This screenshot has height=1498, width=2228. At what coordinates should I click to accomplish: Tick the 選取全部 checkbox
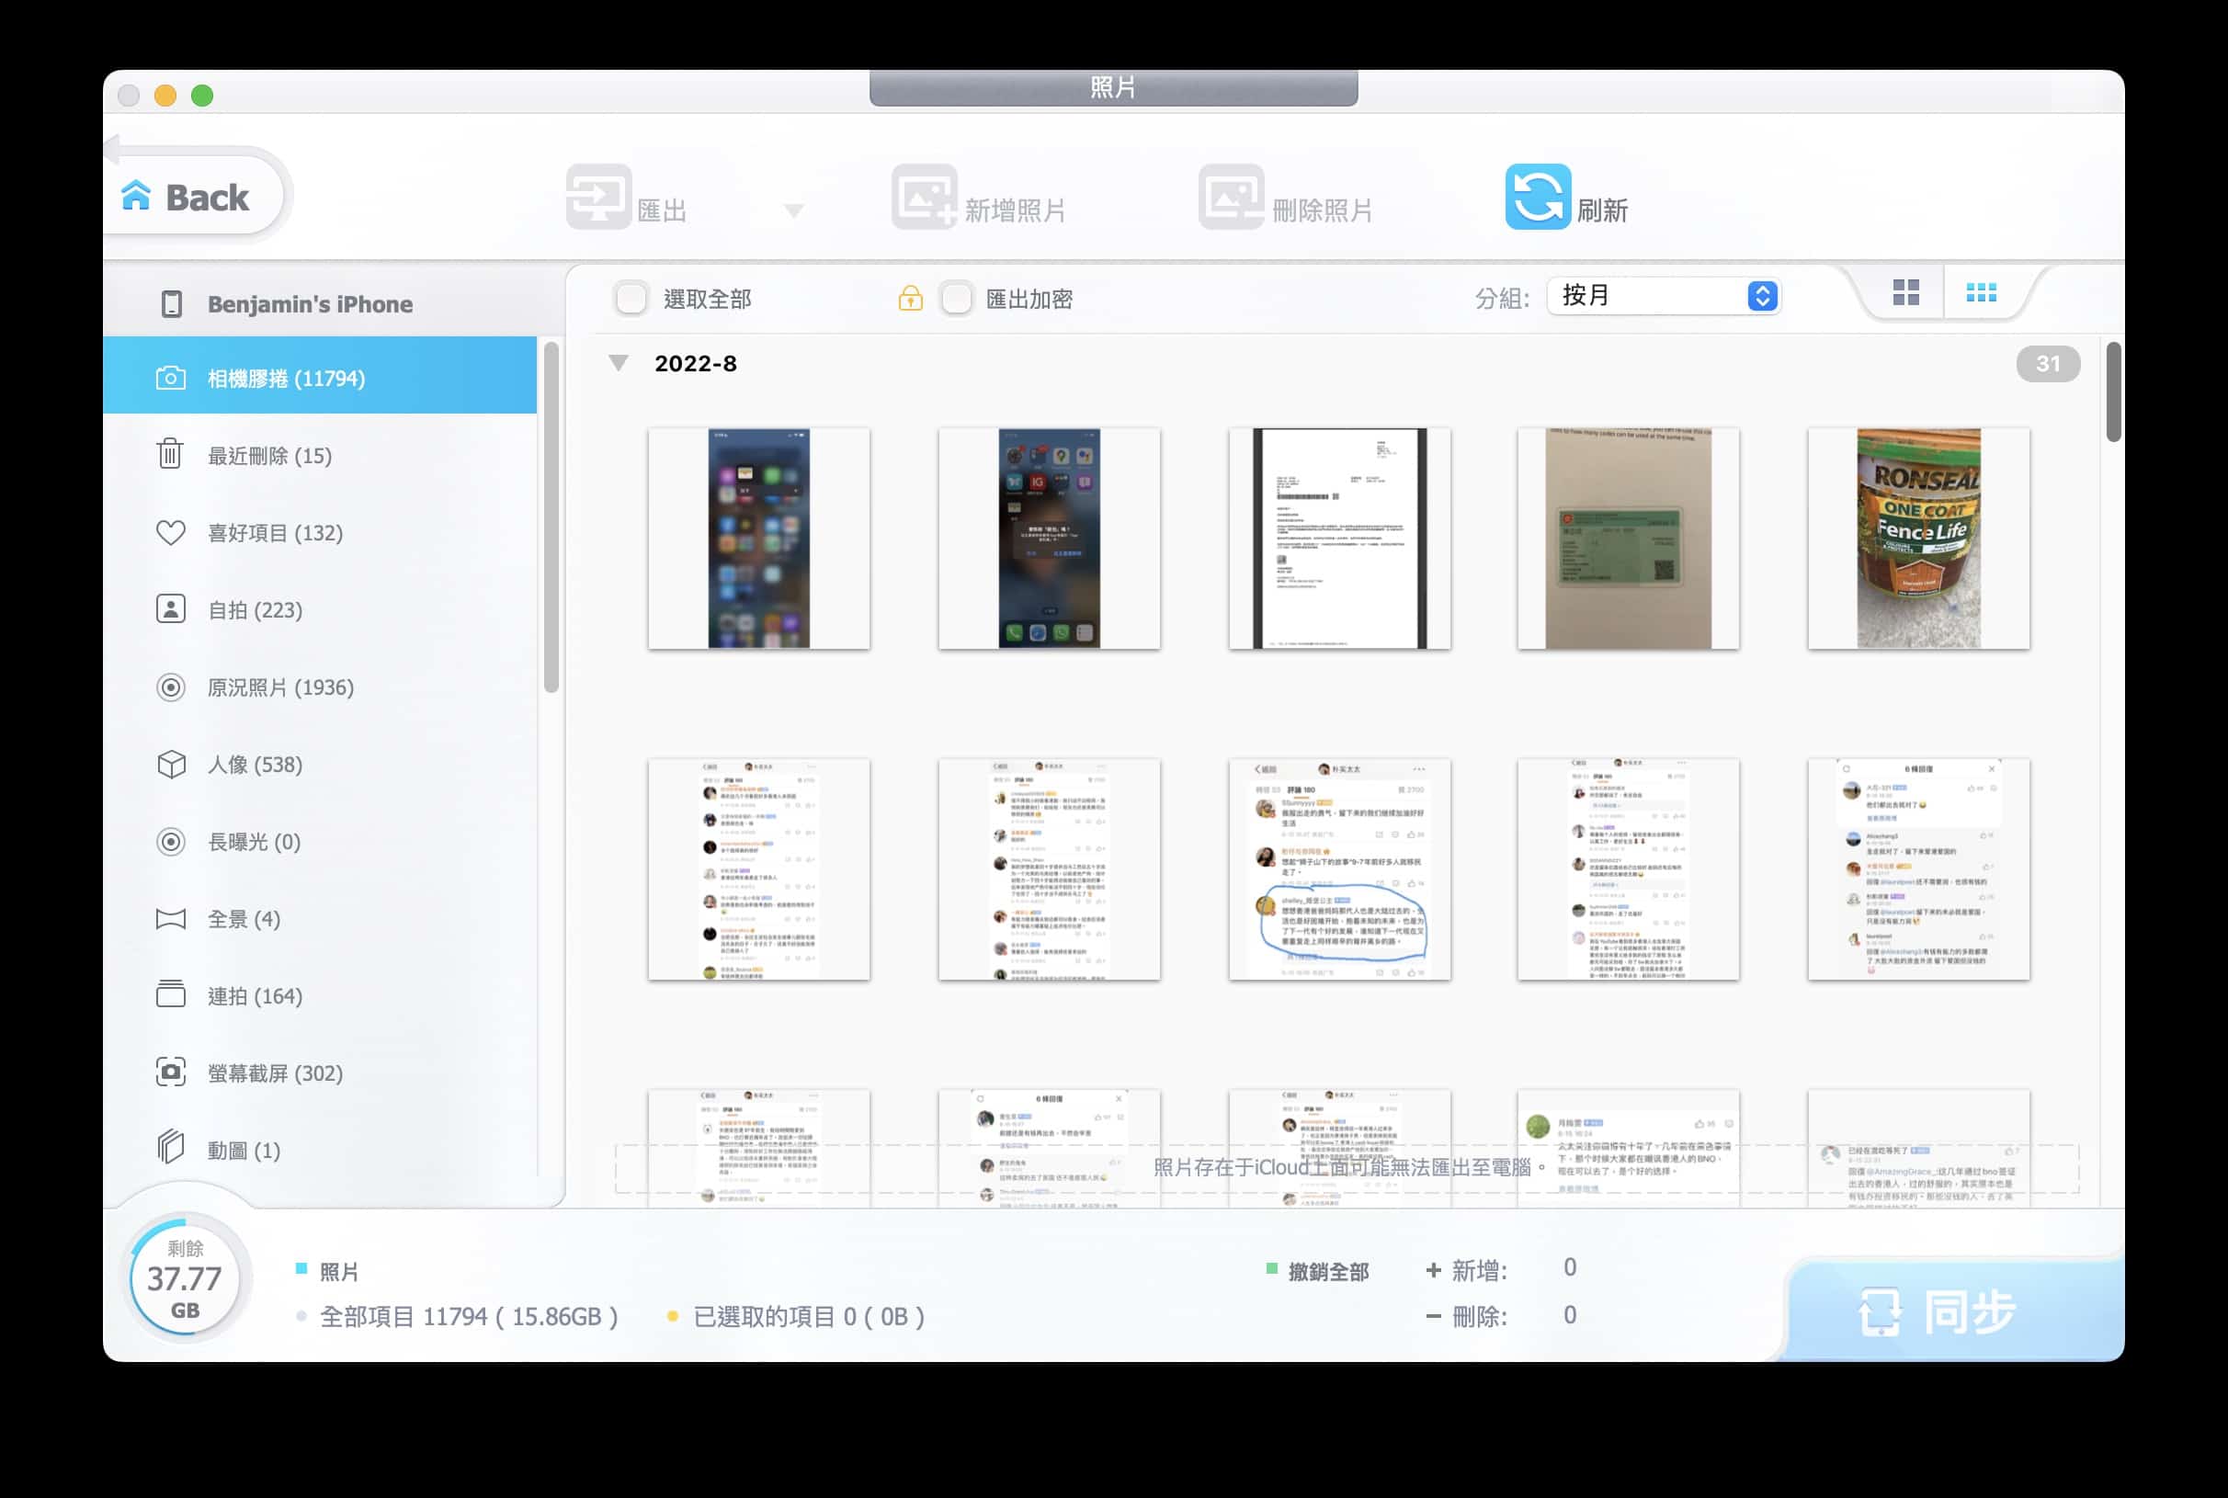click(631, 298)
